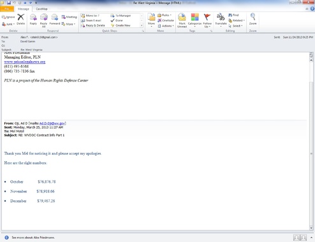The height and width of the screenshot is (242, 315).
Task: Open Quick Steps dialog launcher
Action: pos(143,31)
